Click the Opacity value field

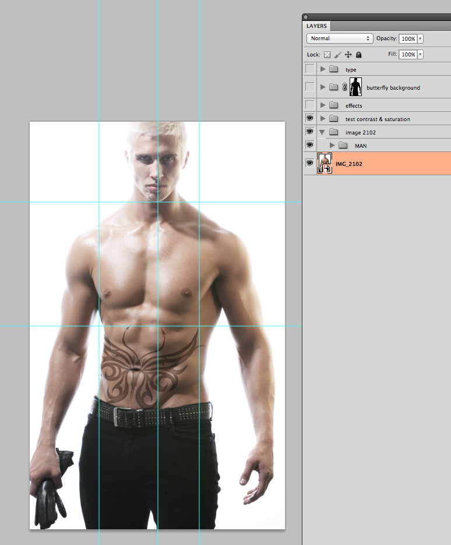click(408, 38)
